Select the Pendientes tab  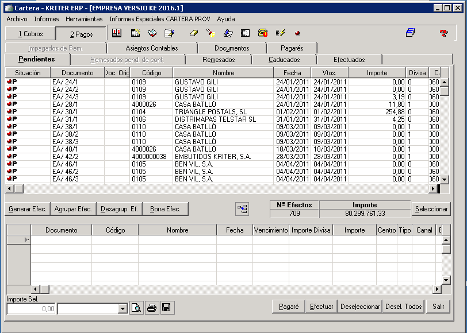[x=37, y=59]
